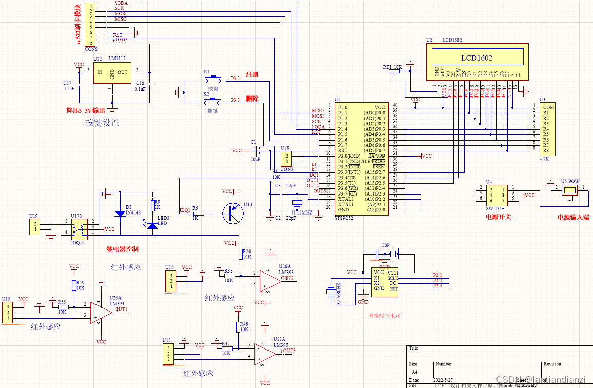Click the R9 1K resistor
593x388 pixels.
point(152,205)
